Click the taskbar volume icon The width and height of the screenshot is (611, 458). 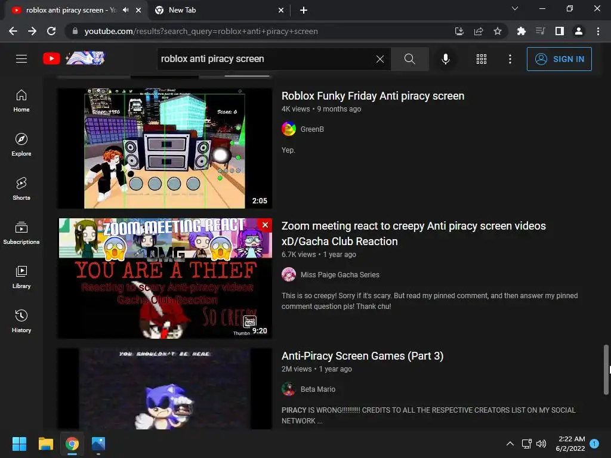tap(541, 444)
